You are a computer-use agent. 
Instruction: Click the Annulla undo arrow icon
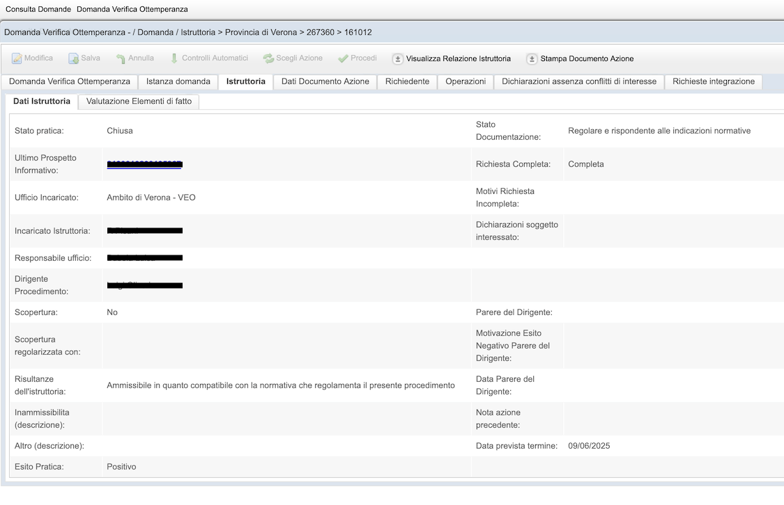pyautogui.click(x=121, y=58)
